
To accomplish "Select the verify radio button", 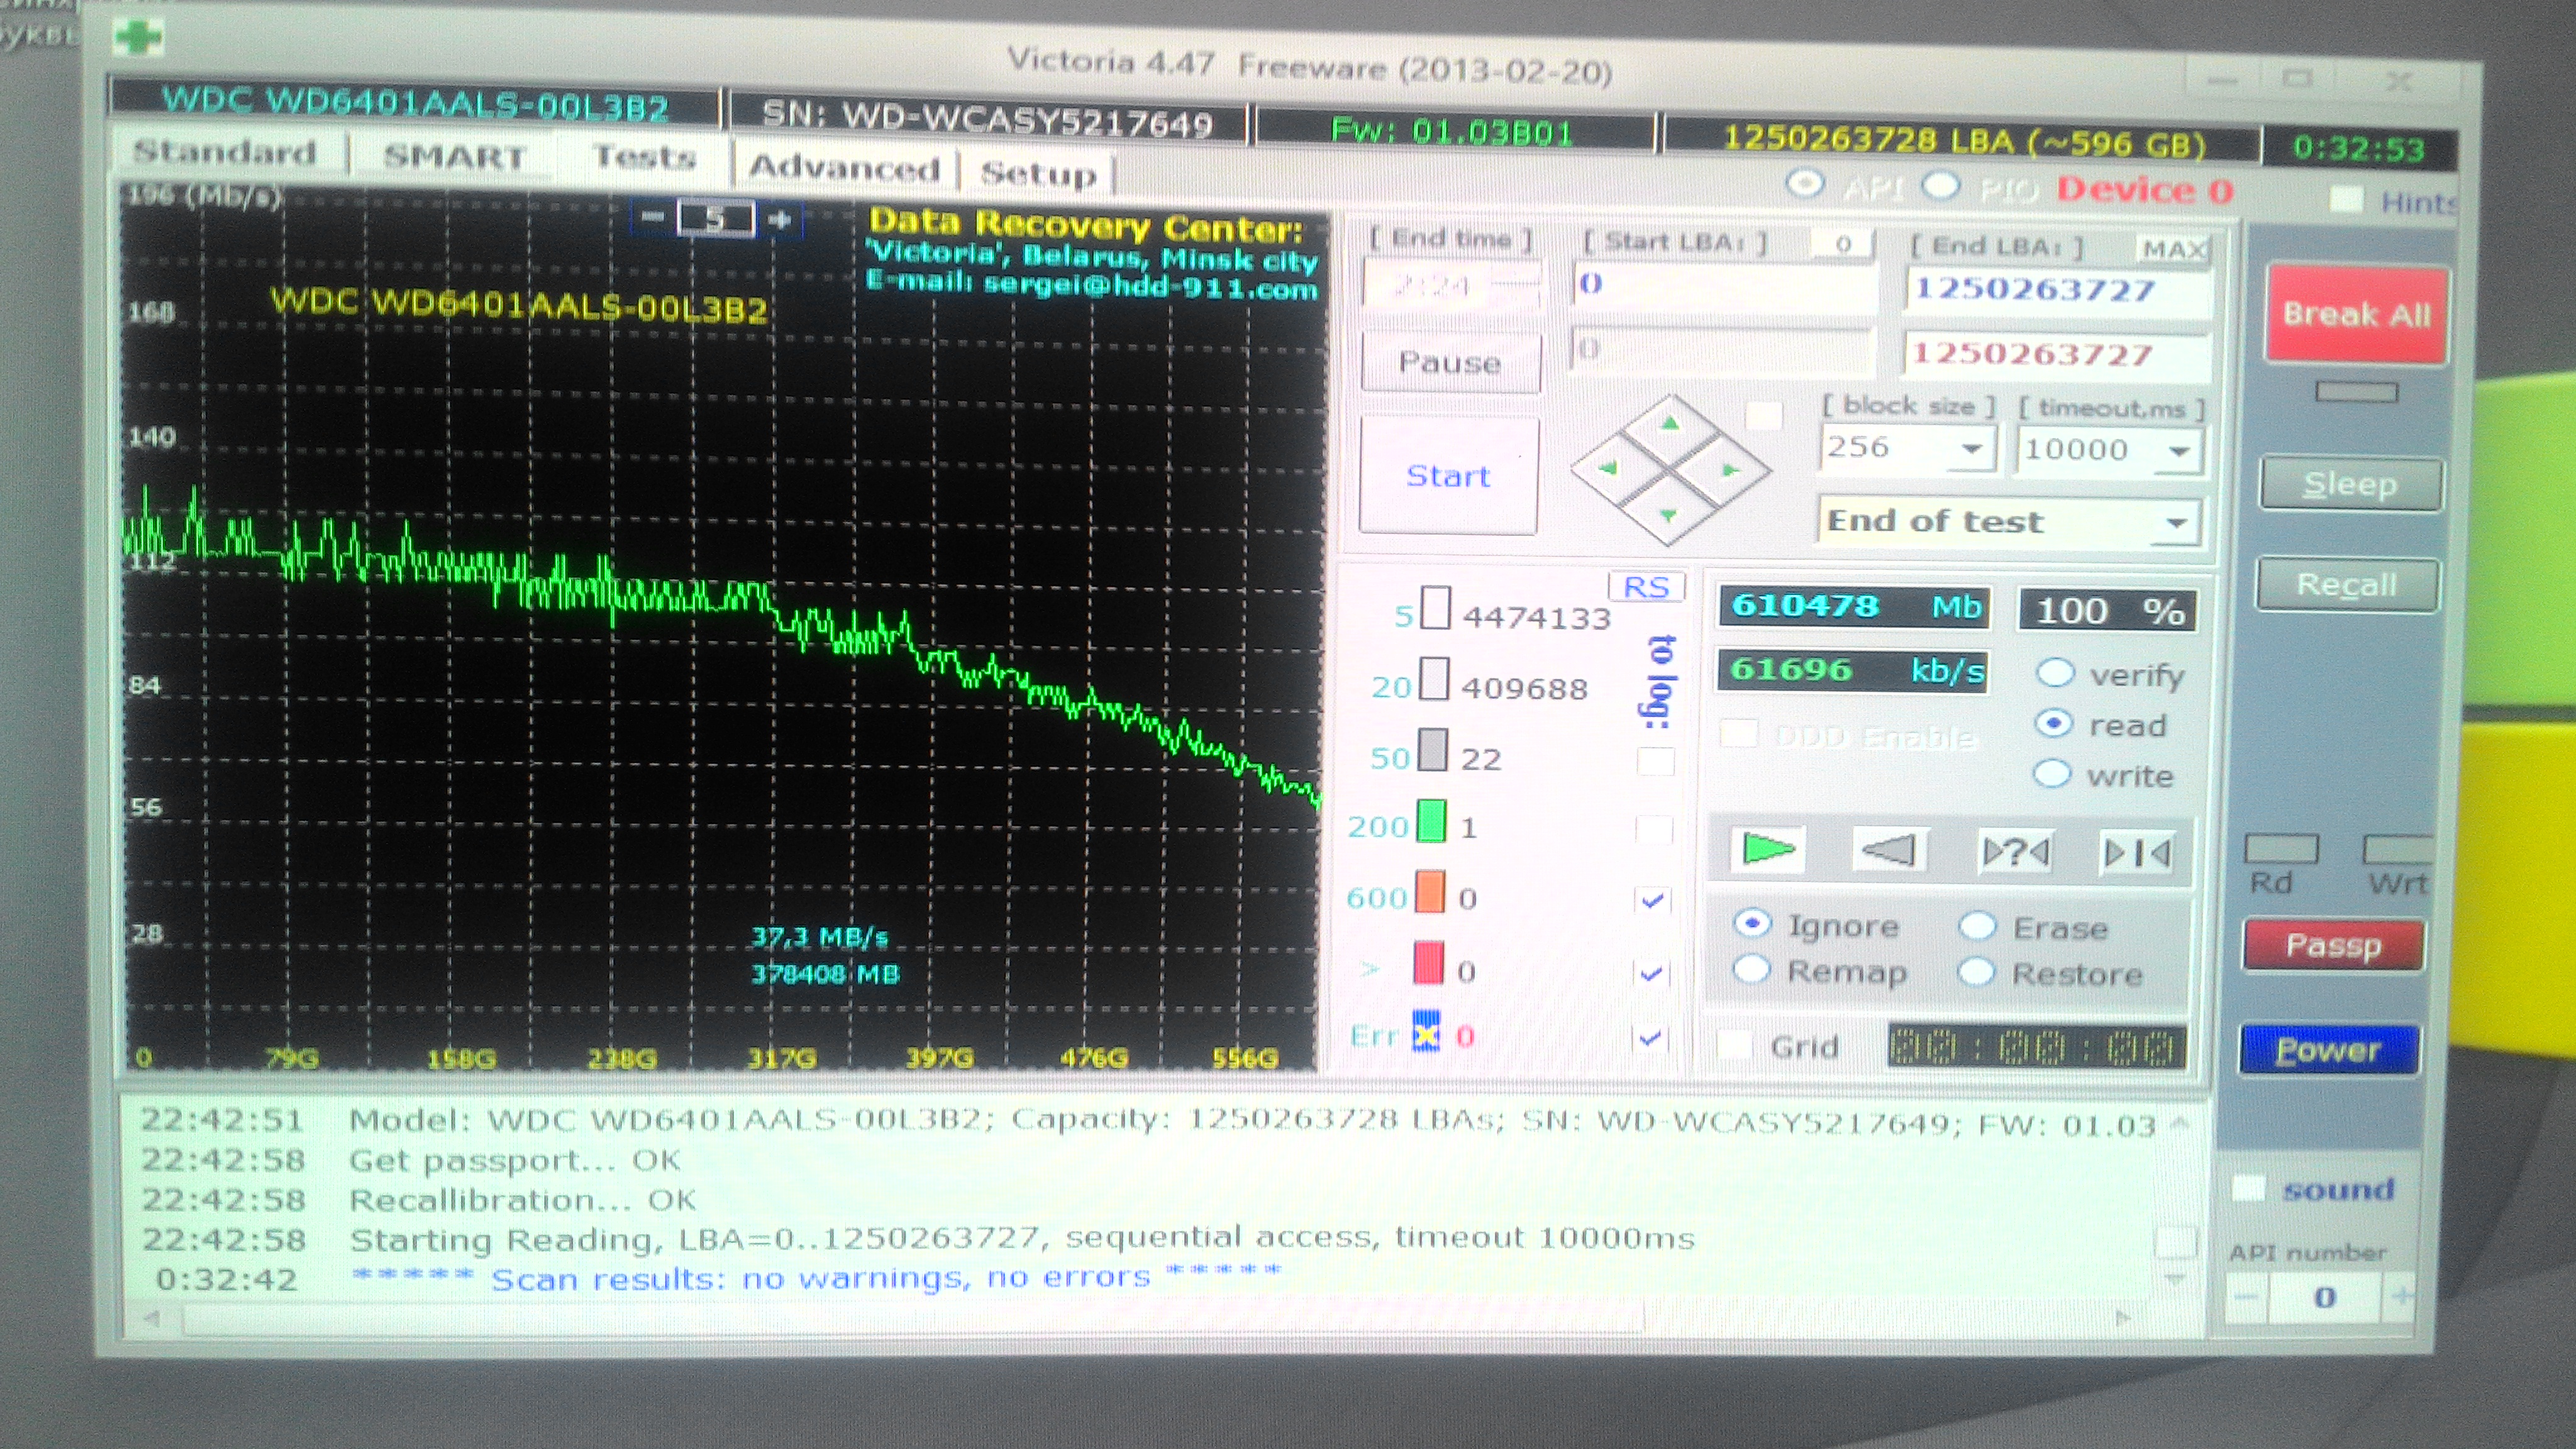I will [2056, 673].
